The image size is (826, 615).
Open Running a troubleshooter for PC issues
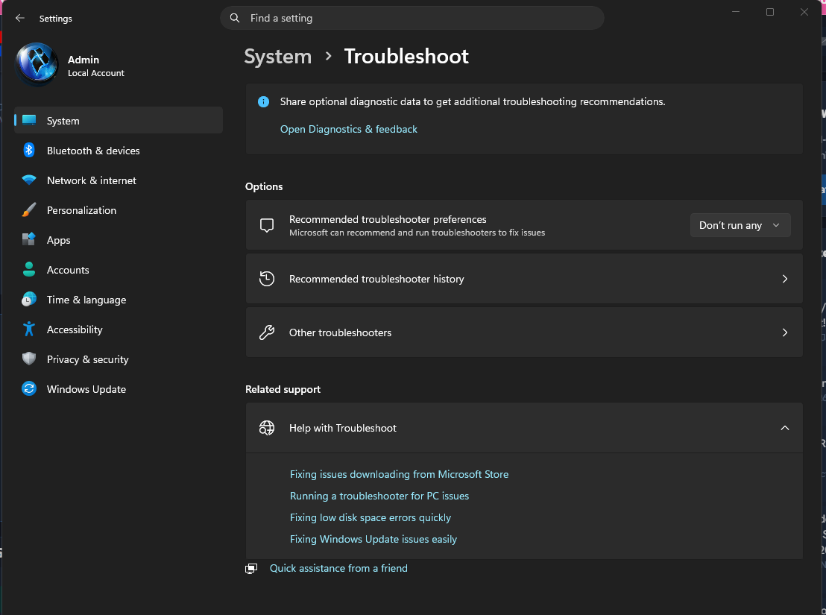(x=379, y=496)
